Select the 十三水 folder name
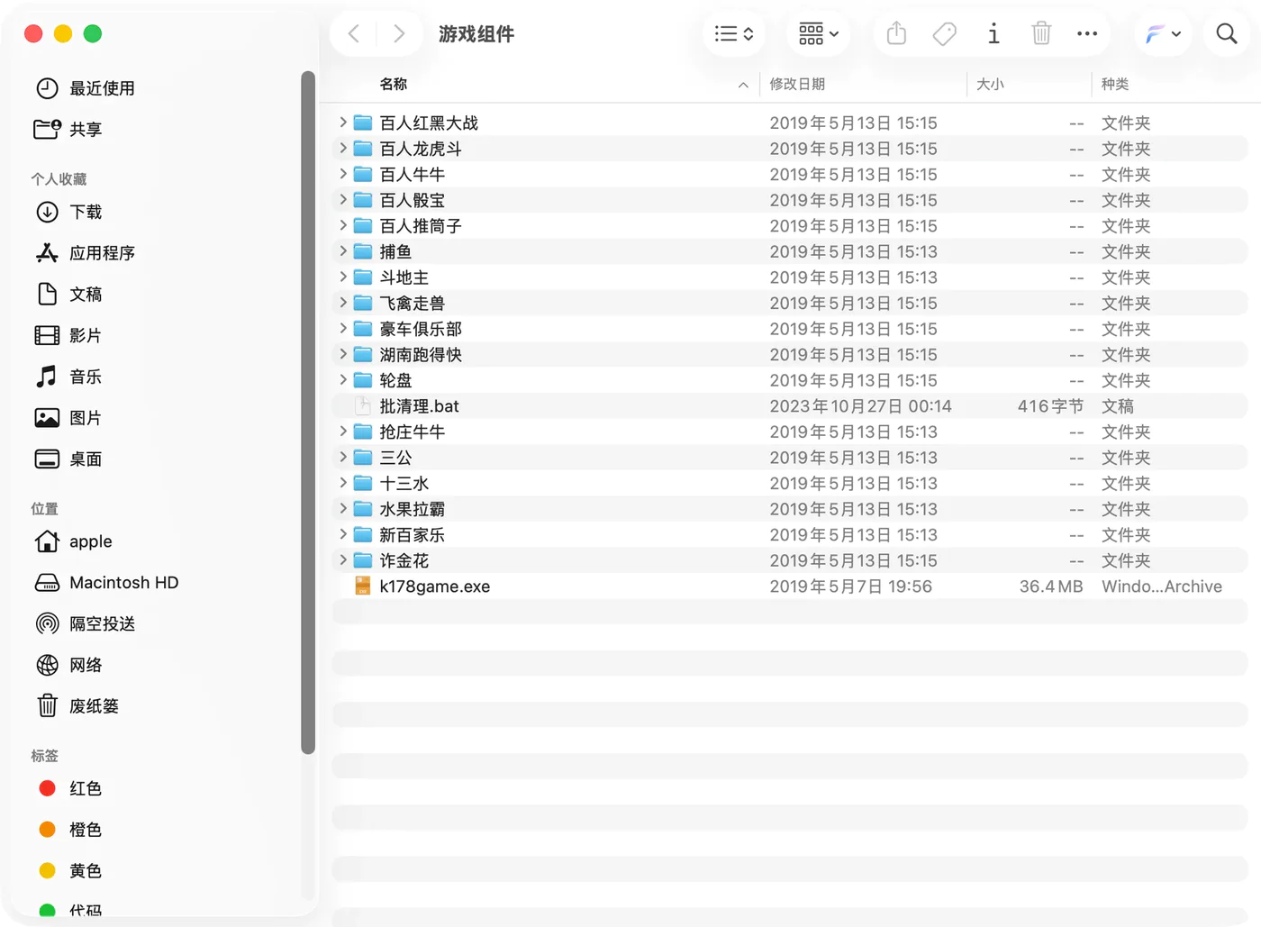 click(404, 484)
